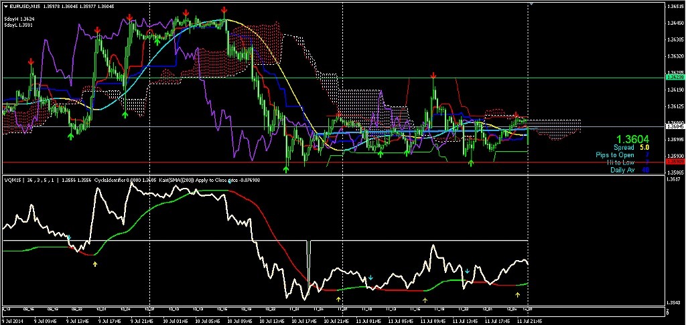Click the 5dayL 1.3591 label
Image resolution: width=686 pixels, height=325 pixels.
(x=19, y=25)
